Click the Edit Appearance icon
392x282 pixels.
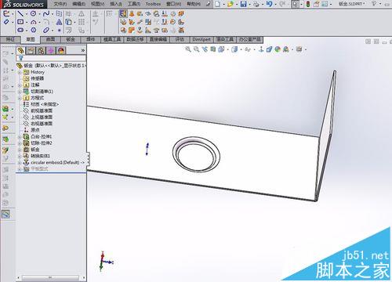278,49
